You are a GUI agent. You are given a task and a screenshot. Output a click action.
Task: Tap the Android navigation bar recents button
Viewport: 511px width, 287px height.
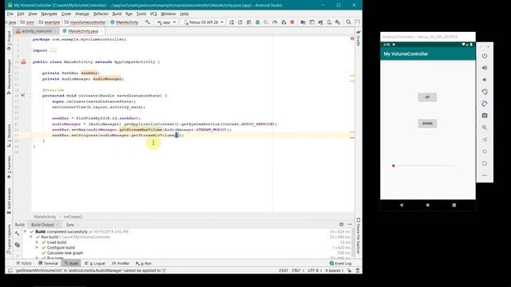(x=454, y=205)
